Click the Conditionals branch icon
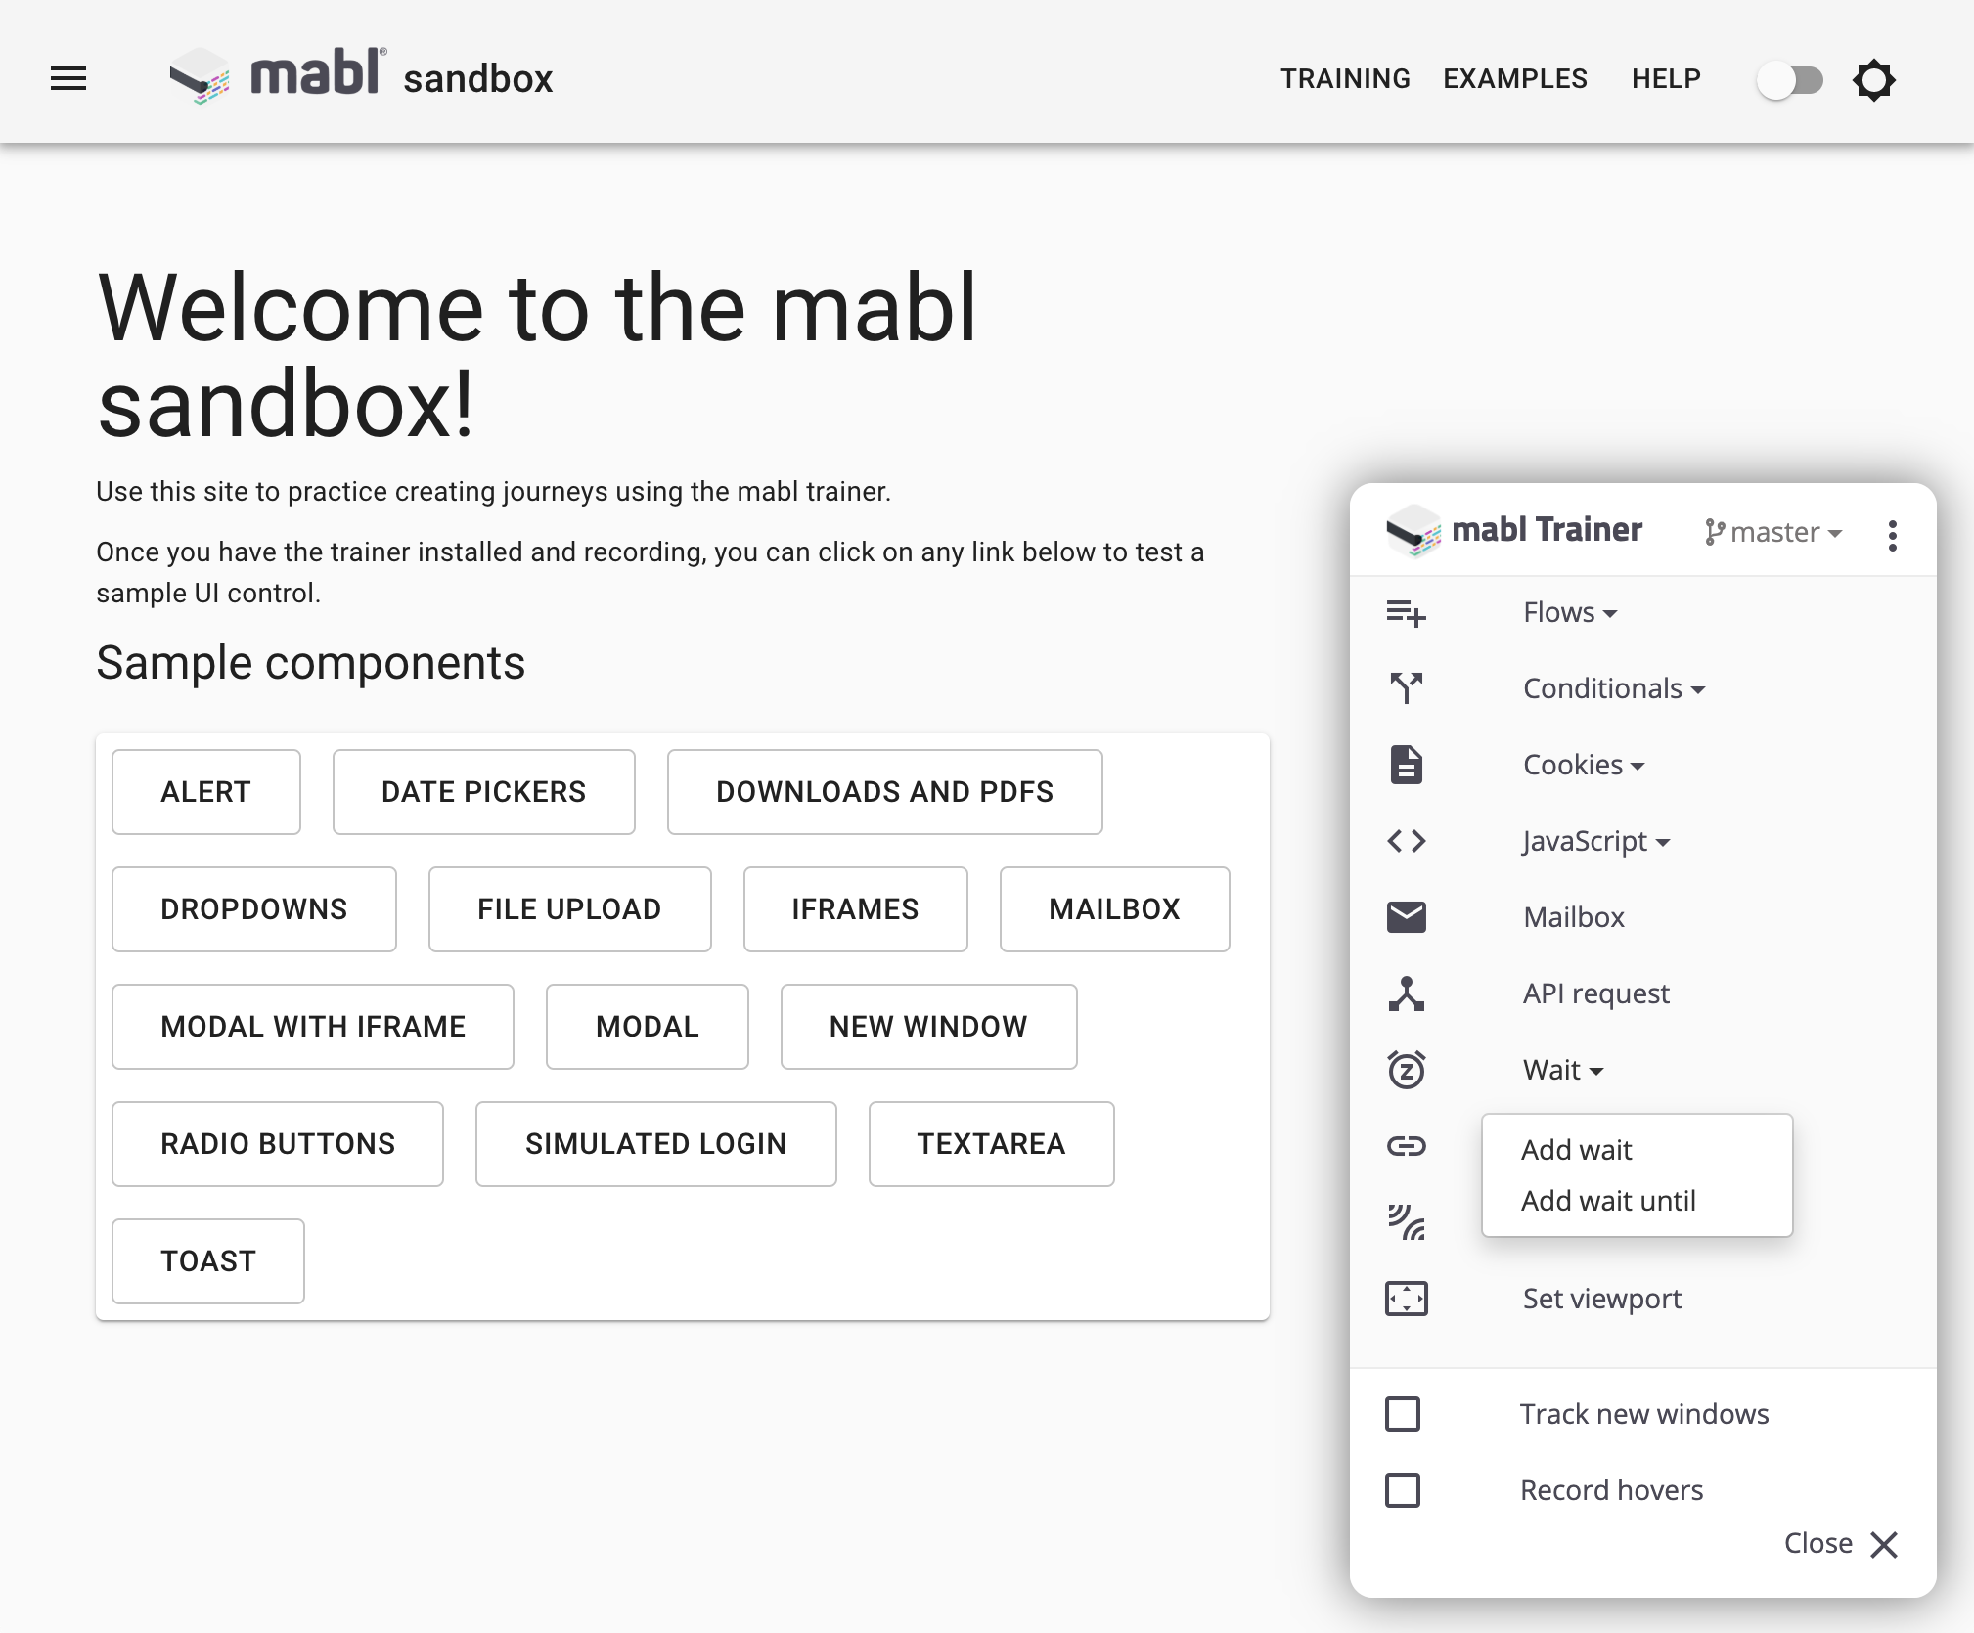Image resolution: width=1974 pixels, height=1633 pixels. pos(1407,688)
